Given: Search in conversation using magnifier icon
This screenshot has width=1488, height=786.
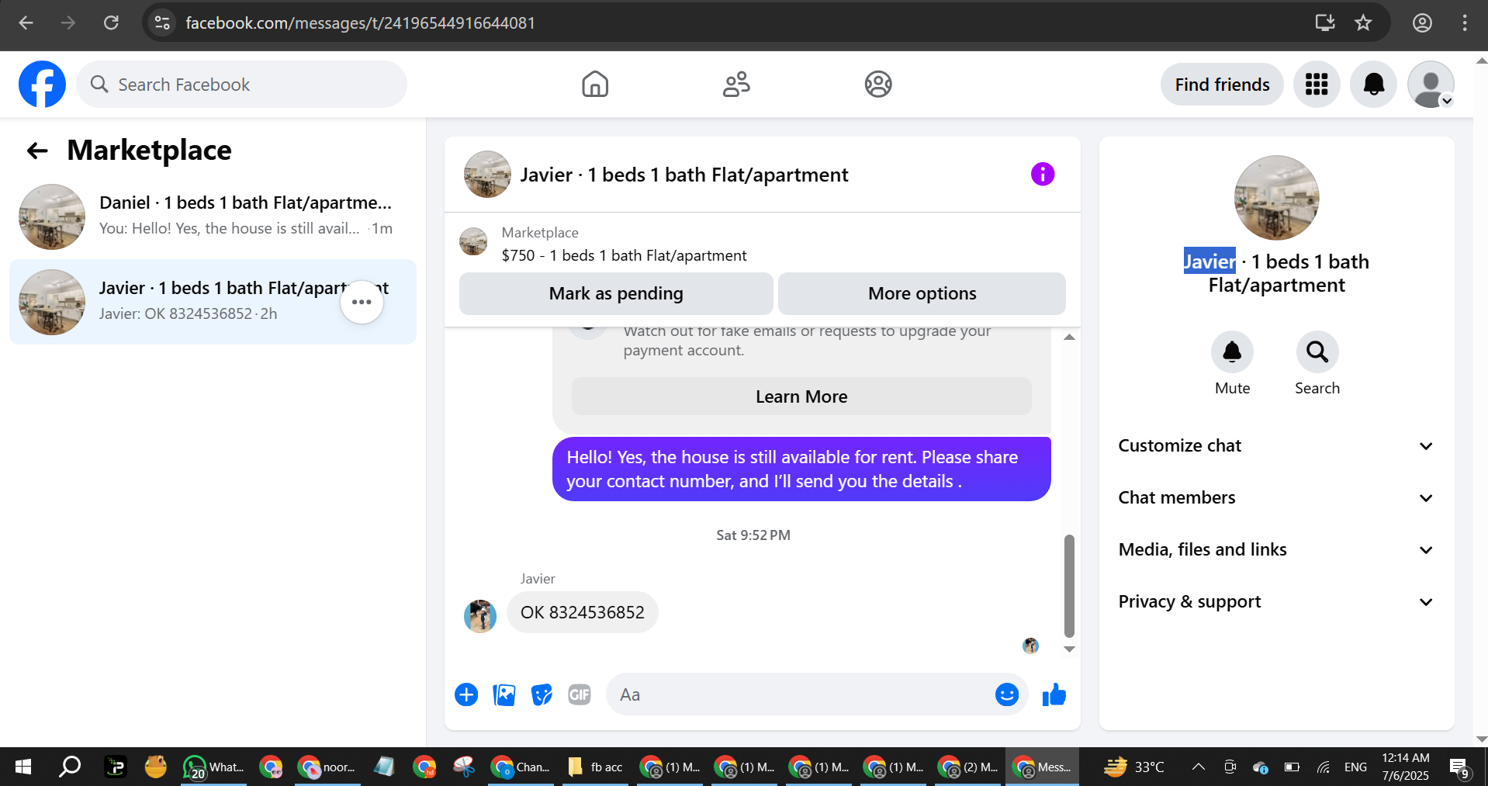Looking at the screenshot, I should click(1317, 352).
